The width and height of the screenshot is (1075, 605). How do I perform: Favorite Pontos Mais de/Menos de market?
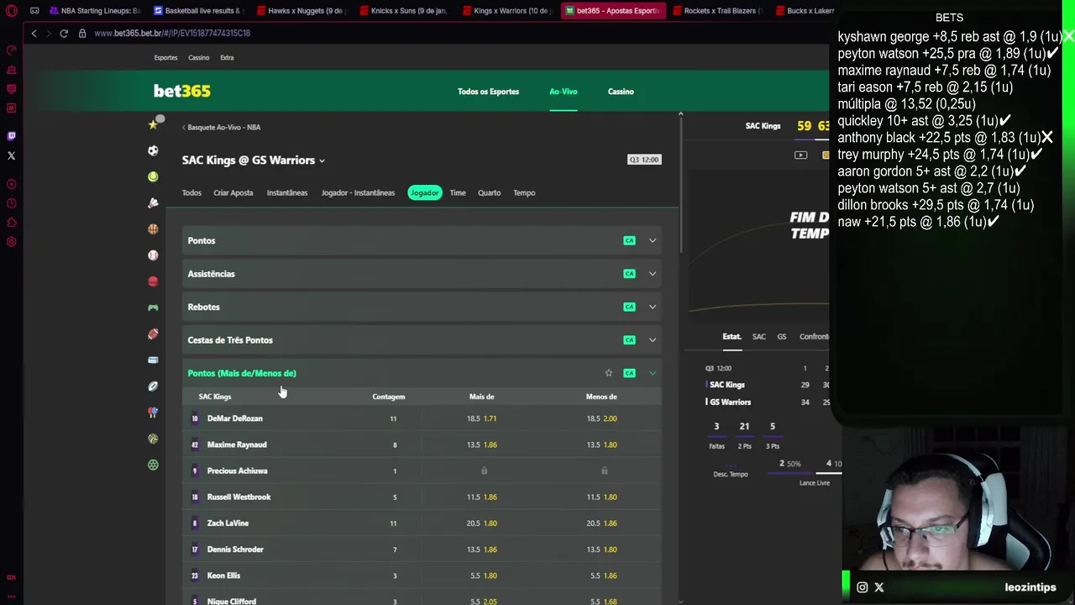[x=609, y=373]
